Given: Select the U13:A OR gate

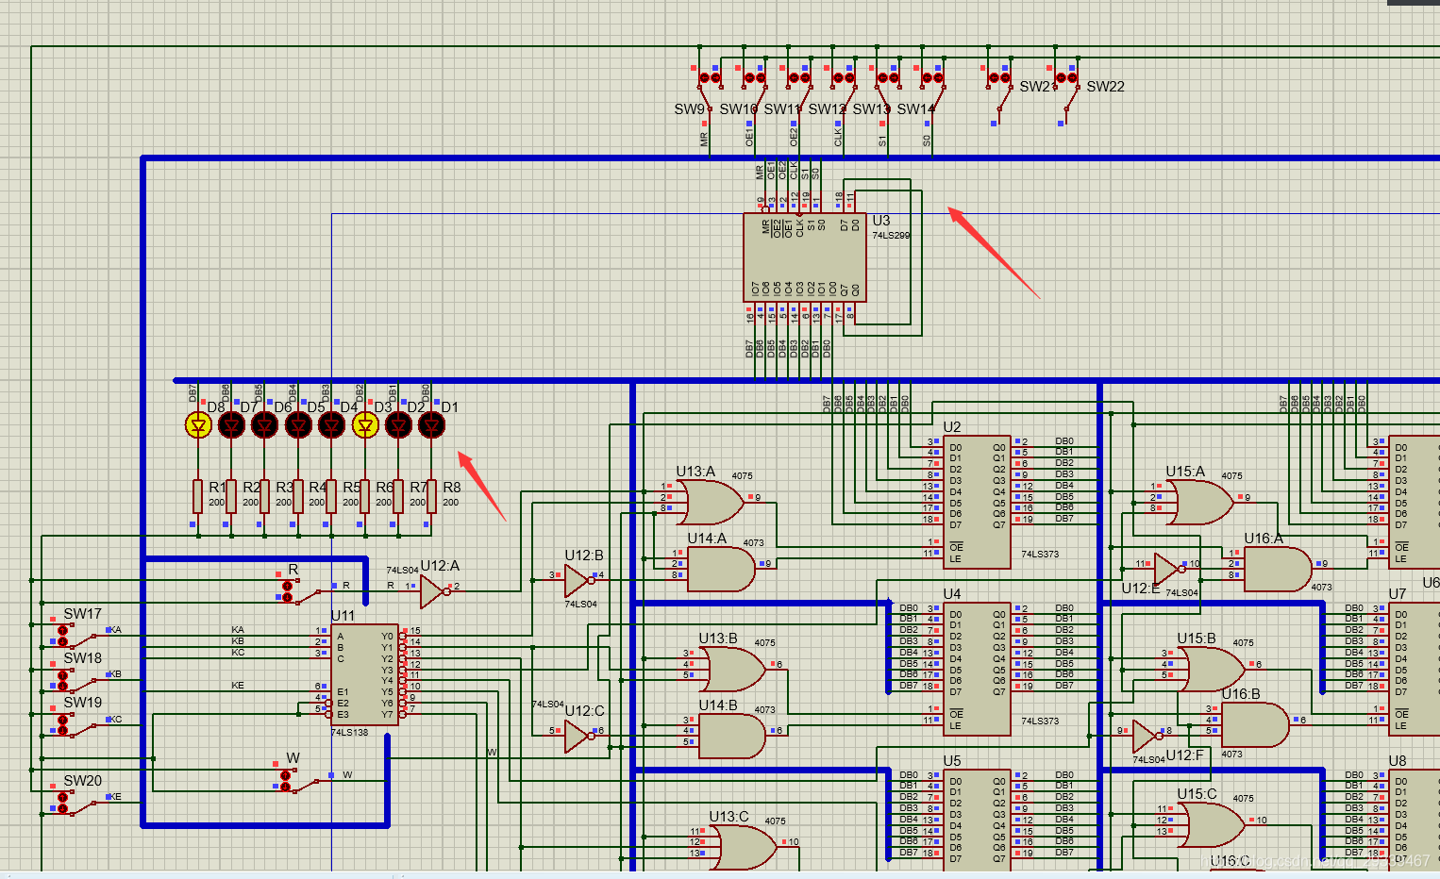Looking at the screenshot, I should (x=712, y=503).
